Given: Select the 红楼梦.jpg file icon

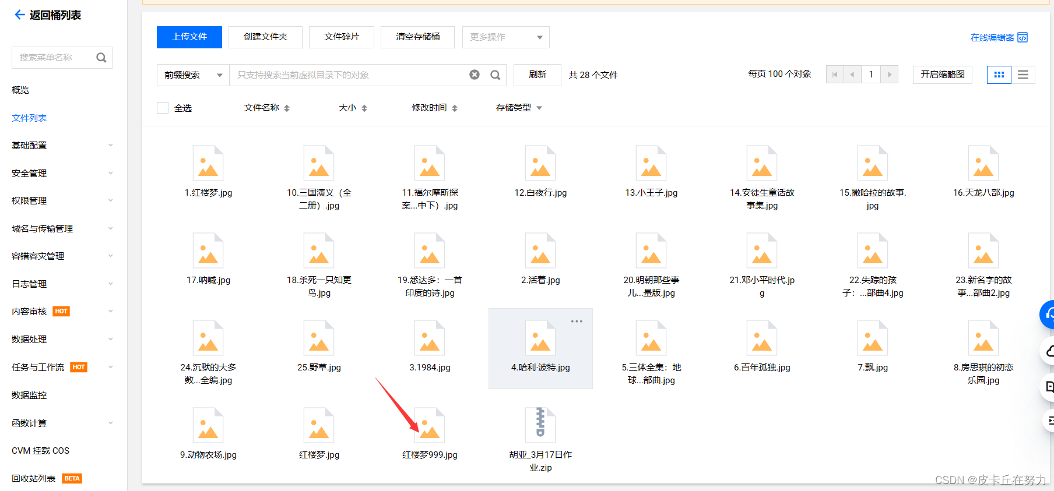Looking at the screenshot, I should pos(319,425).
